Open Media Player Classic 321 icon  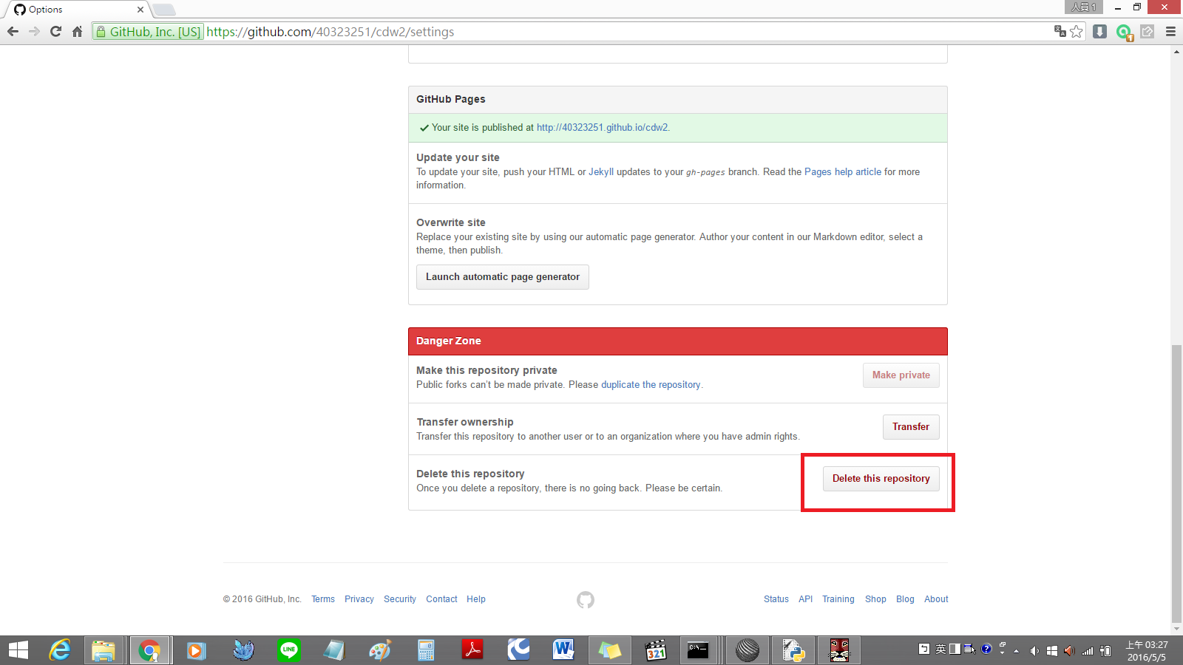pyautogui.click(x=656, y=650)
